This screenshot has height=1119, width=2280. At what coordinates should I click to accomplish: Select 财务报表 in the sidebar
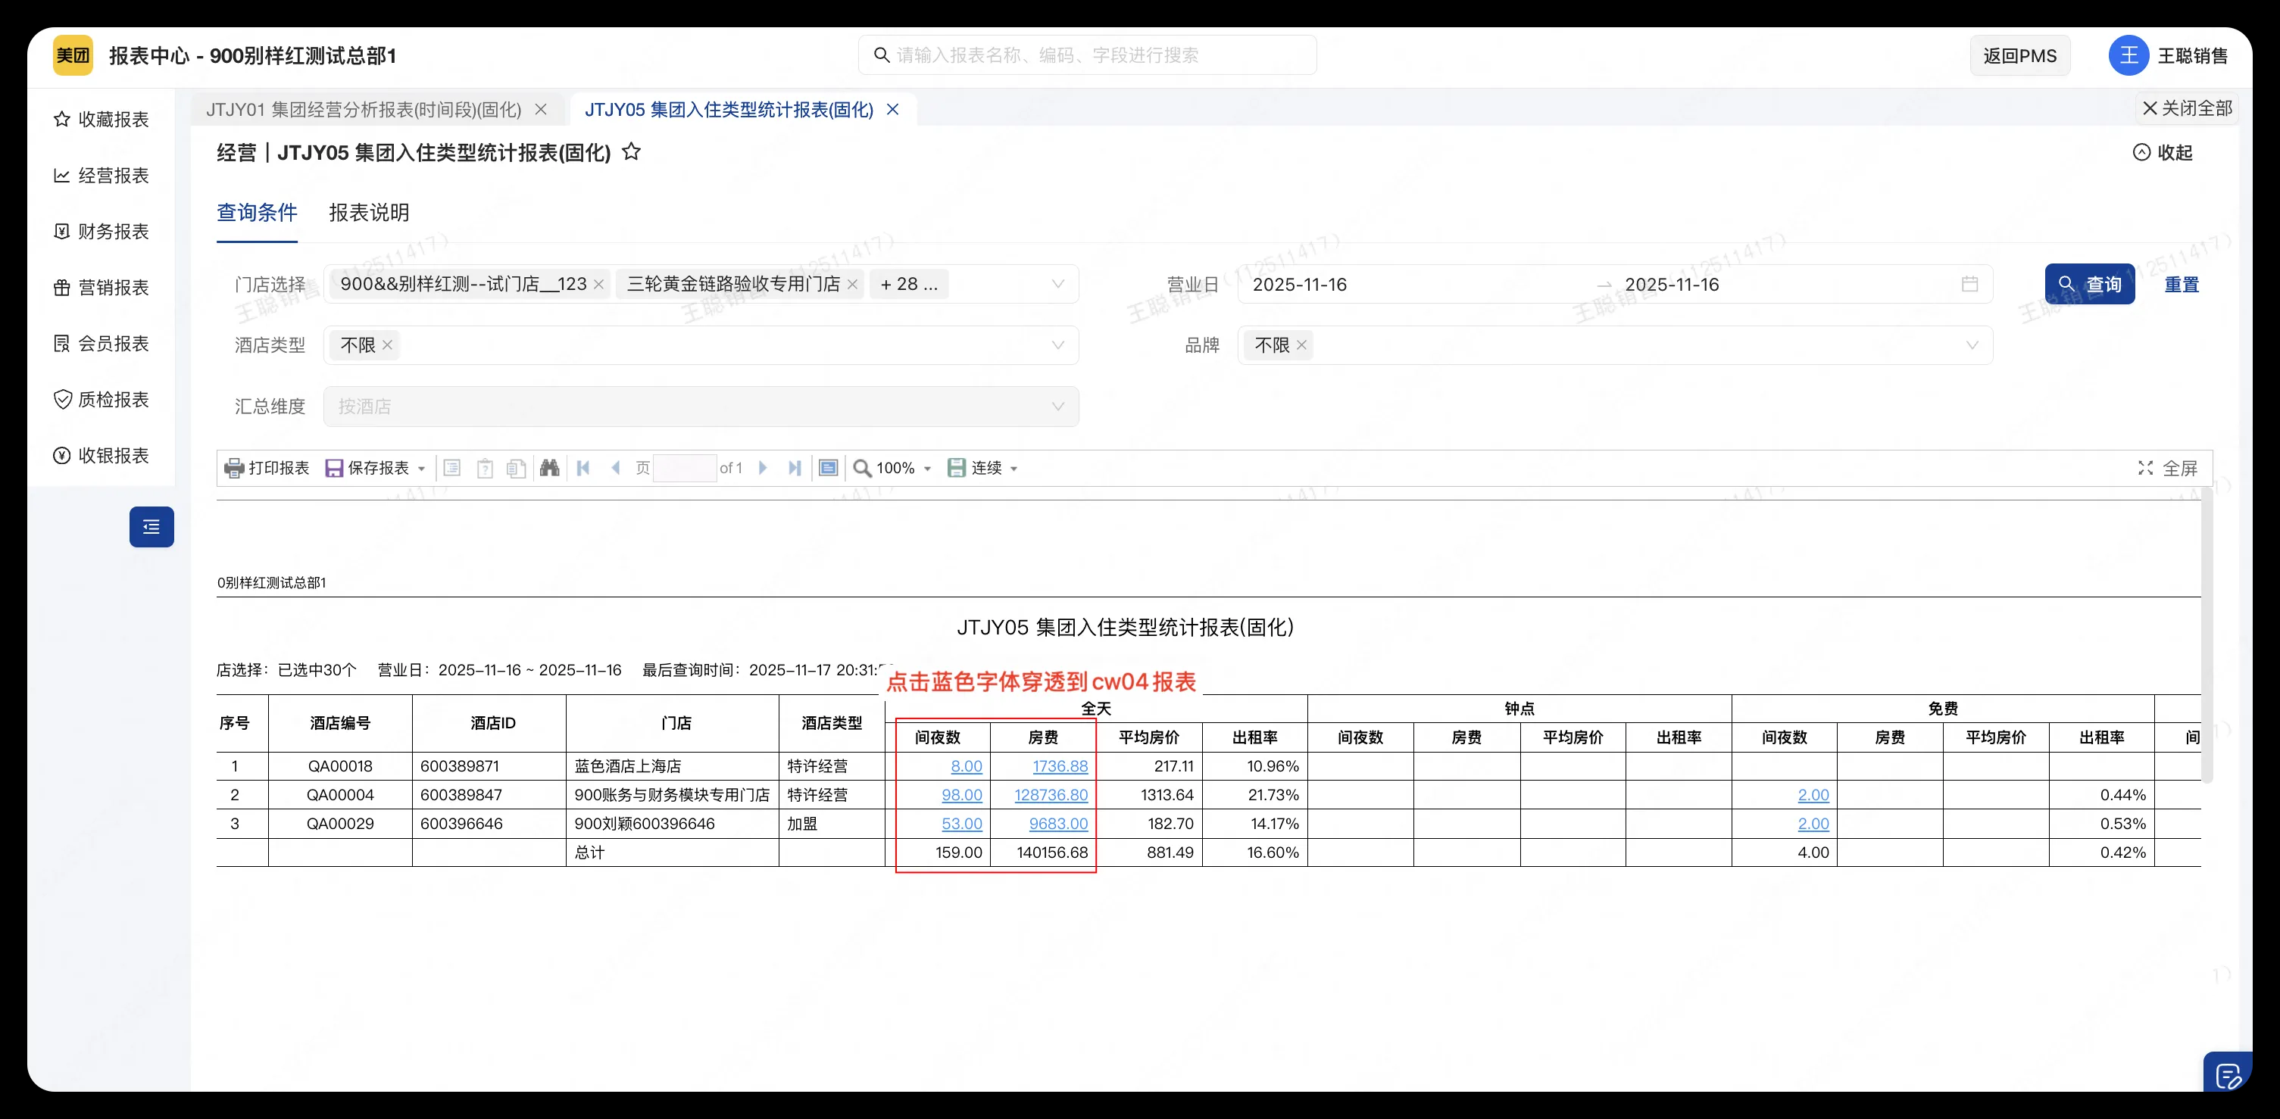tap(102, 231)
